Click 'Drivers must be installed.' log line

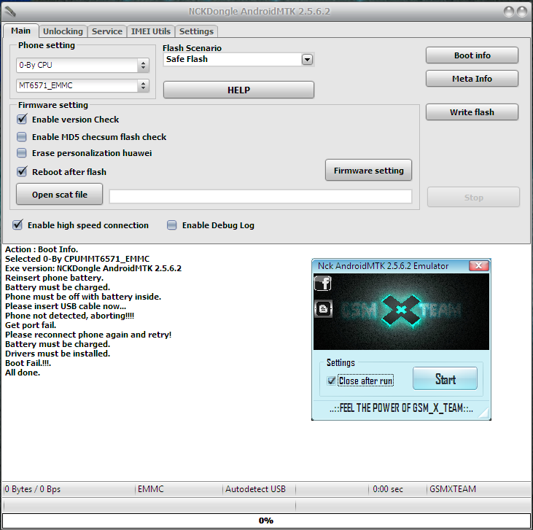pos(58,354)
